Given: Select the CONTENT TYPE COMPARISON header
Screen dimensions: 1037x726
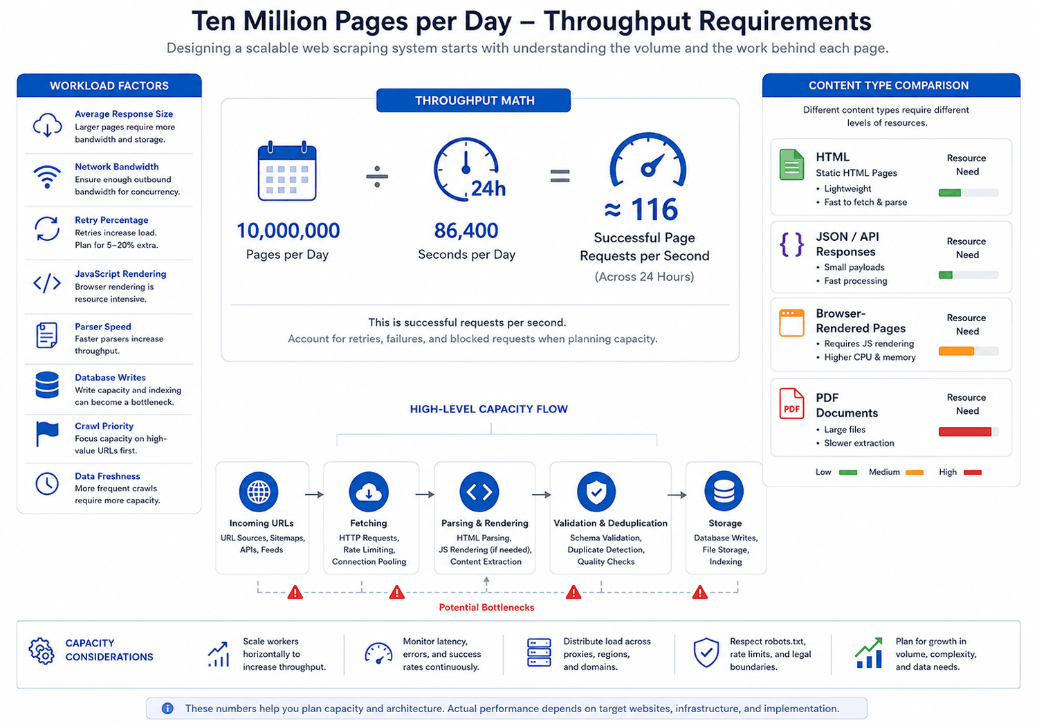Looking at the screenshot, I should (x=891, y=85).
